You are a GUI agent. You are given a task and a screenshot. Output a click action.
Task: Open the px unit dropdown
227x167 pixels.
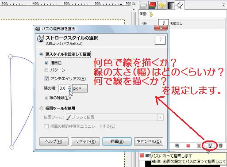(80, 88)
